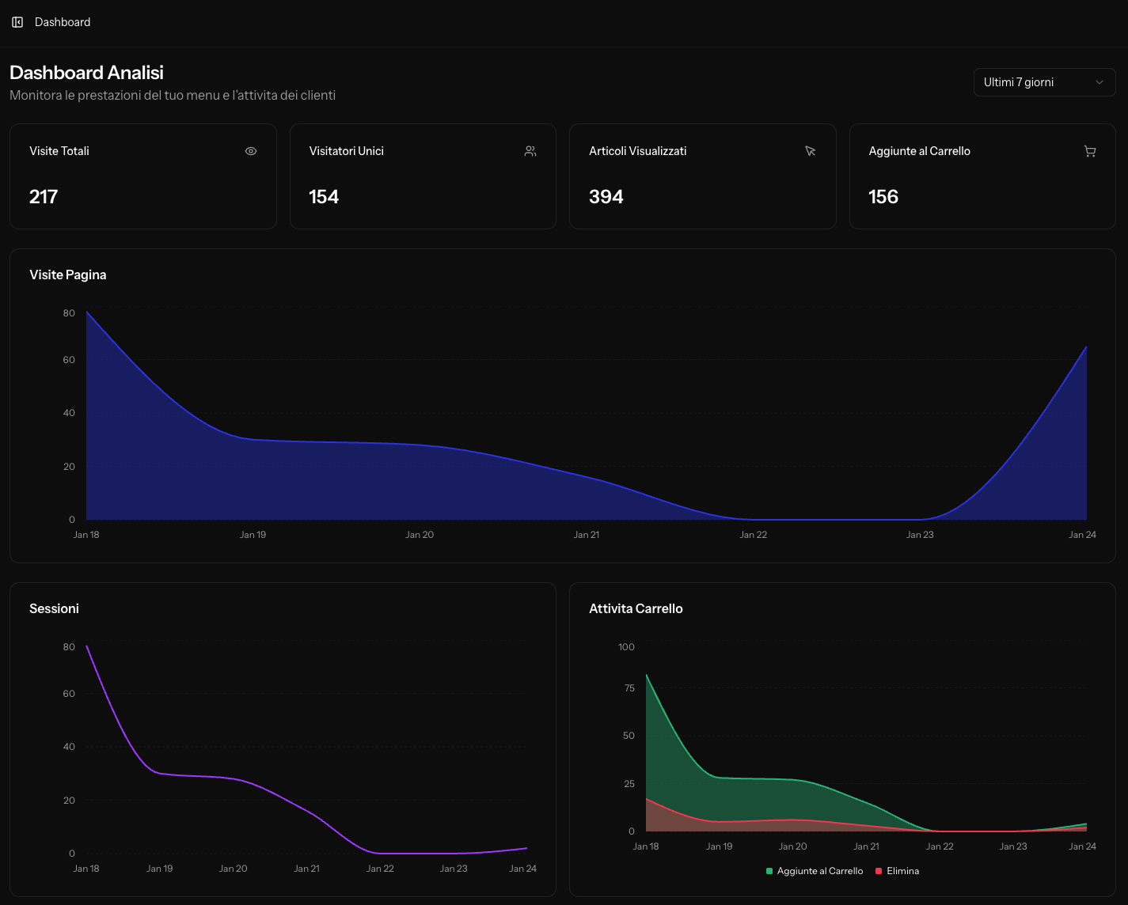
Task: Expand the time period selector options
Action: 1044,82
